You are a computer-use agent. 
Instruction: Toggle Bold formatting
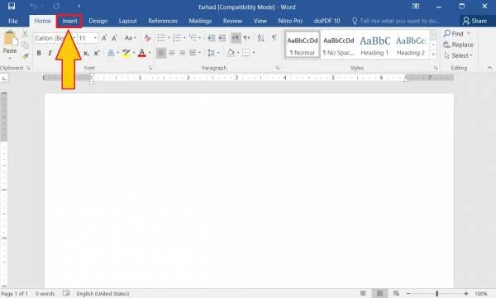39,53
